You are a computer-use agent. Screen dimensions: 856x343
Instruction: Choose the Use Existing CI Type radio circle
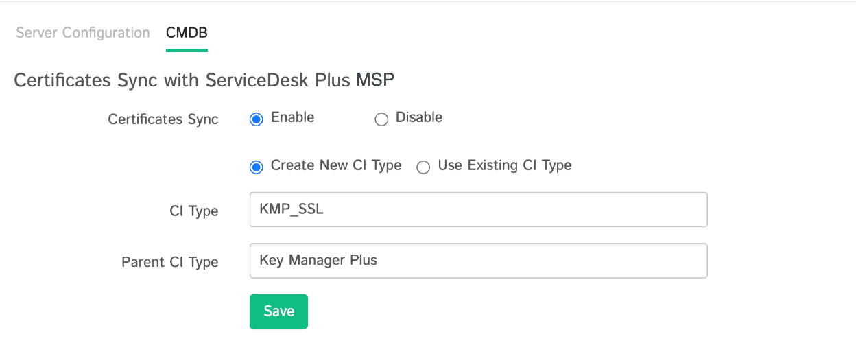pos(423,167)
